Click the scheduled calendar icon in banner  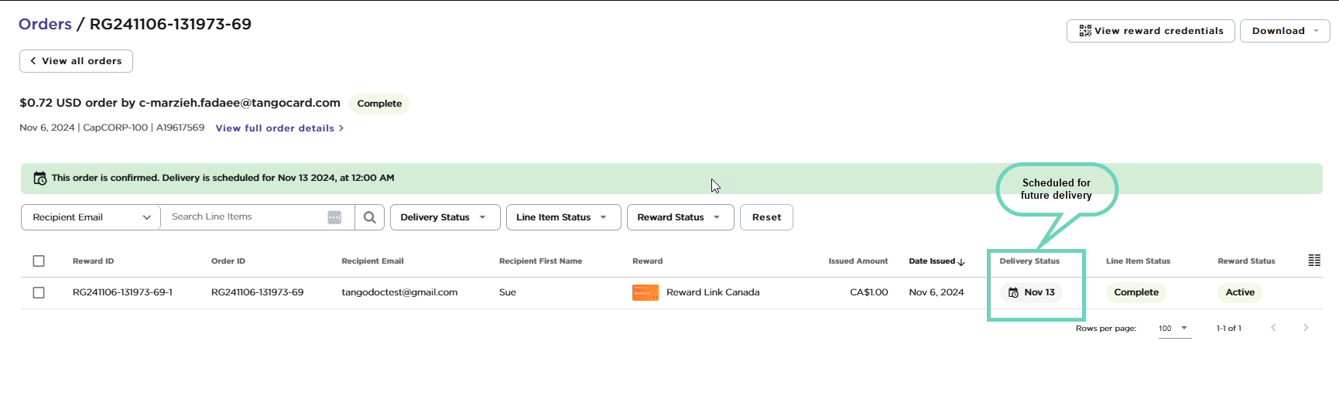[40, 178]
